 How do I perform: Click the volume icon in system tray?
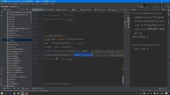(151, 93)
